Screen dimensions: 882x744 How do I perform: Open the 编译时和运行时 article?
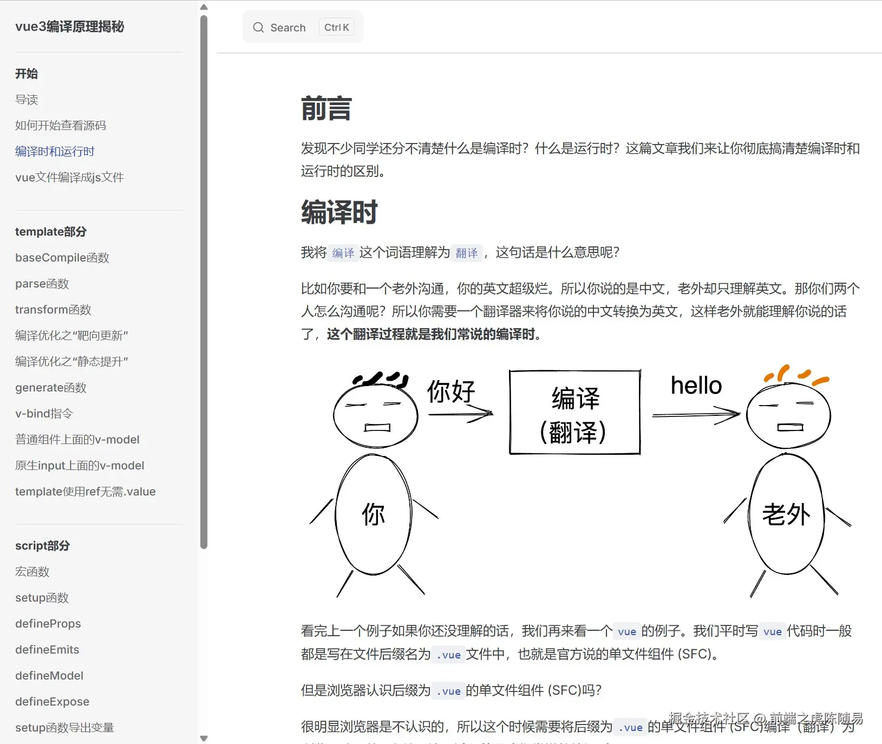click(x=55, y=151)
